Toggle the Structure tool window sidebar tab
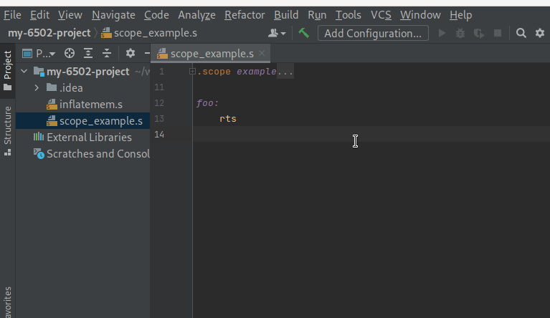550x318 pixels. 7,130
